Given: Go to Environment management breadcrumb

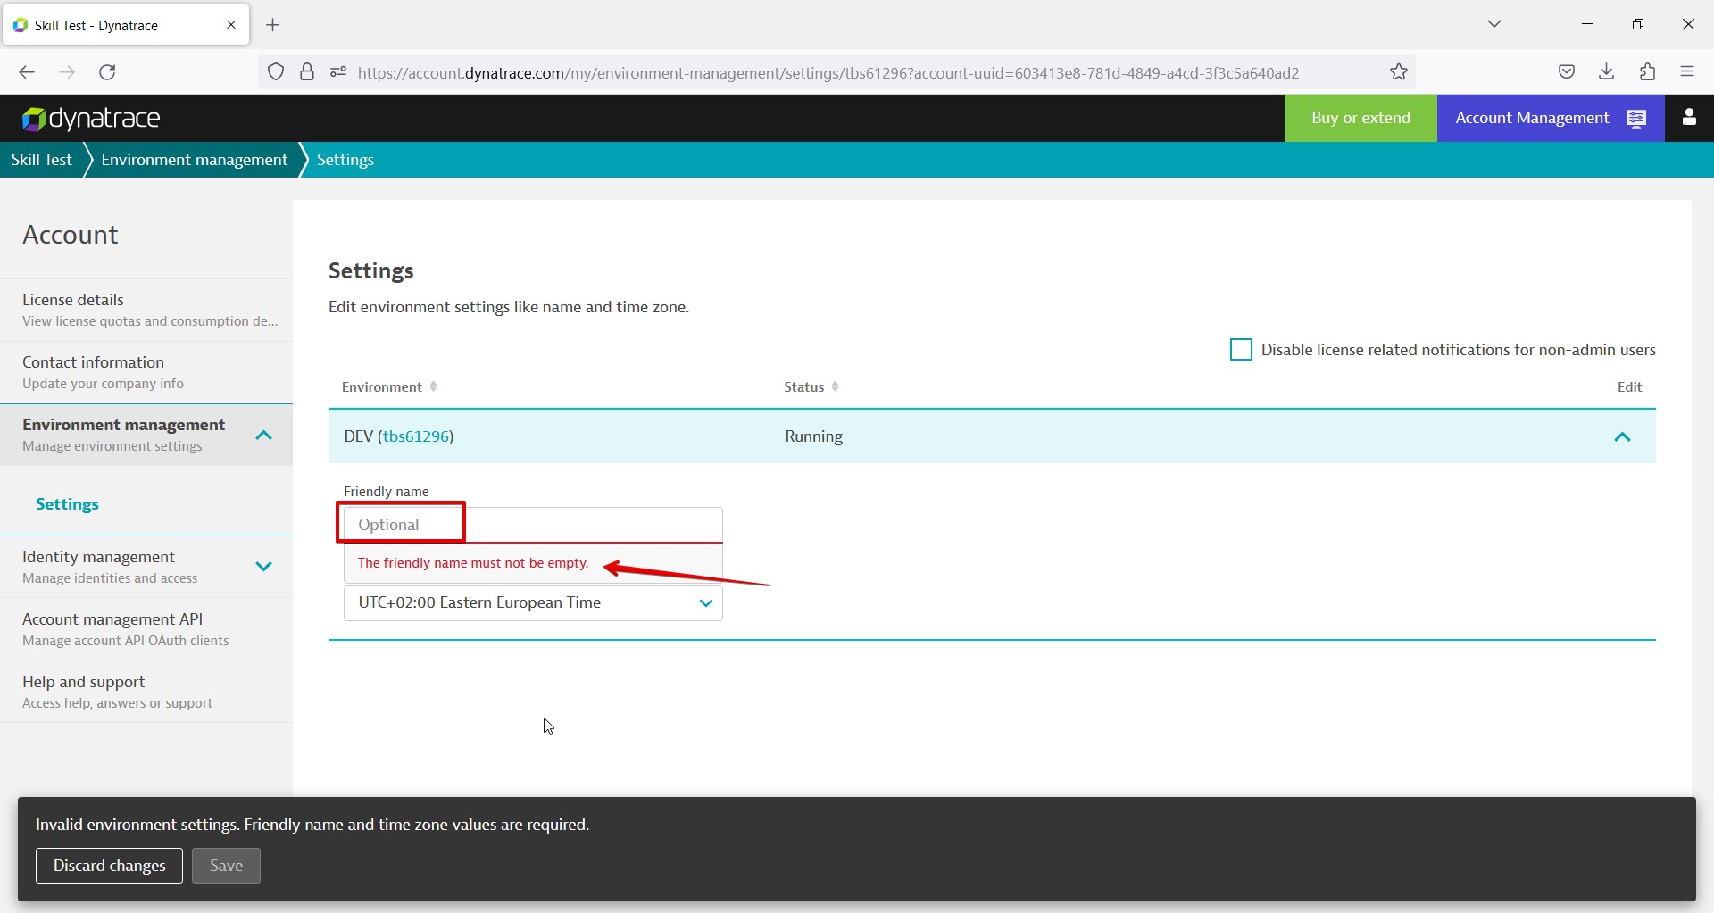Looking at the screenshot, I should click(195, 160).
